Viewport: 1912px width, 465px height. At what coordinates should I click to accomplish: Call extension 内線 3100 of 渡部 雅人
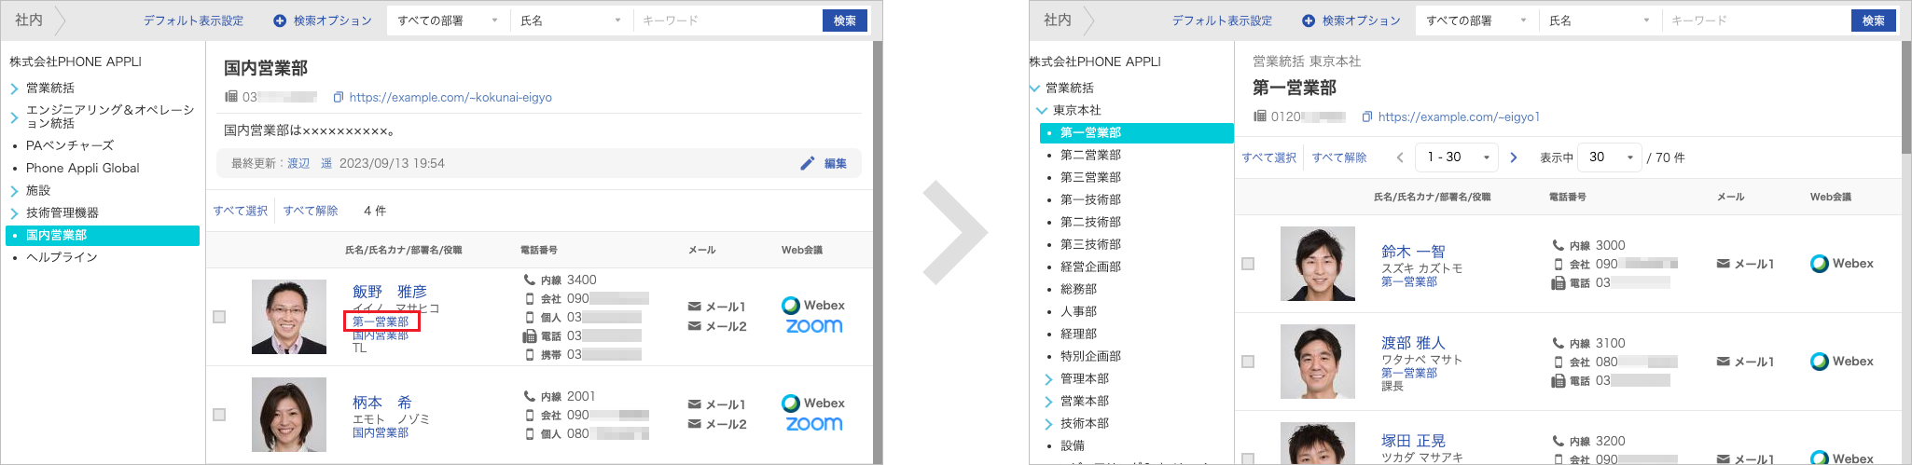(1588, 343)
